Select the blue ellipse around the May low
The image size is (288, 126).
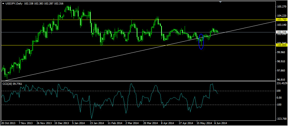[x=201, y=41]
